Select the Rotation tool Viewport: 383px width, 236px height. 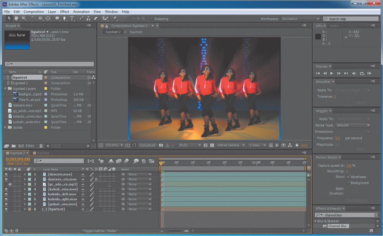33,18
